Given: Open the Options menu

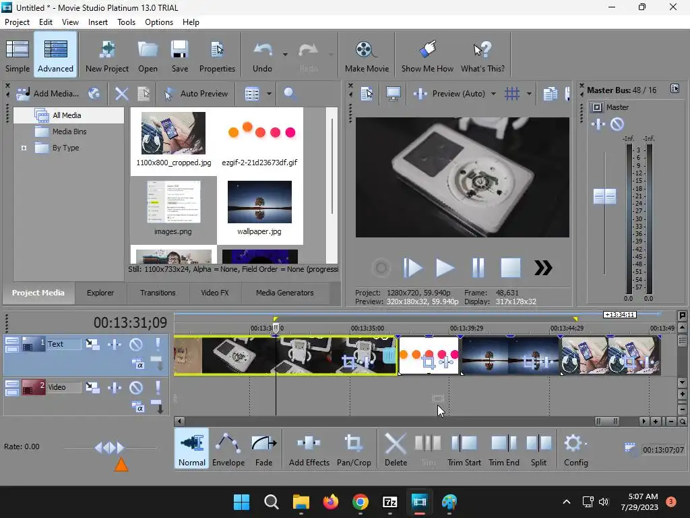Looking at the screenshot, I should (x=159, y=22).
